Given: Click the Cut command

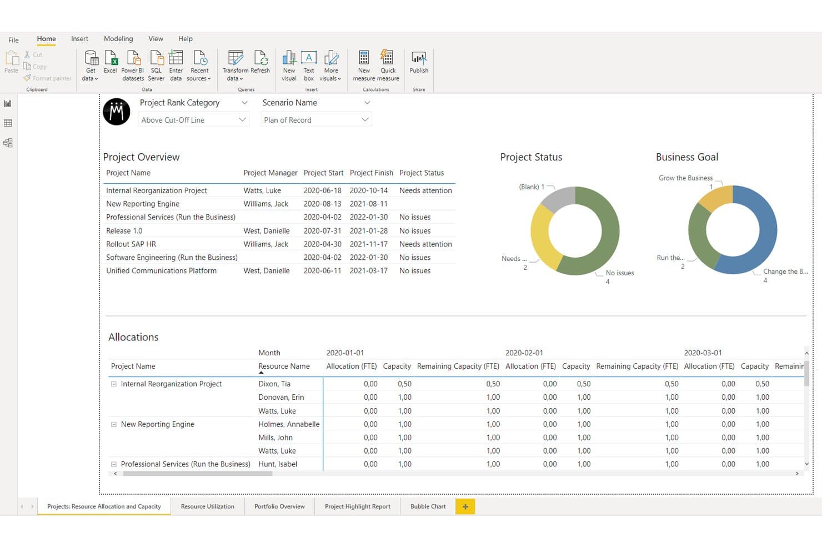Looking at the screenshot, I should pos(33,54).
